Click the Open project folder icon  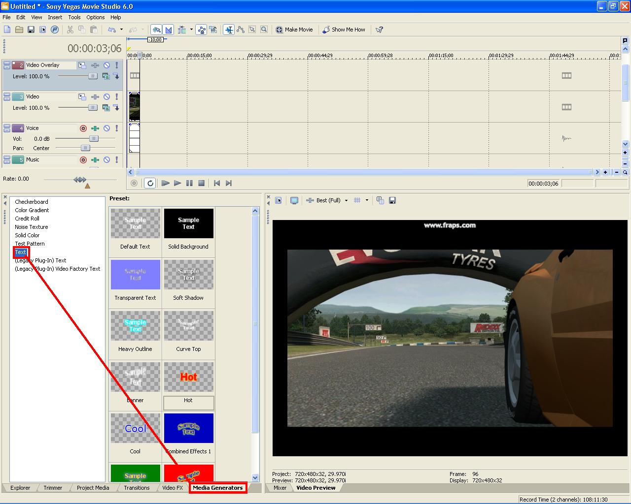pos(19,30)
